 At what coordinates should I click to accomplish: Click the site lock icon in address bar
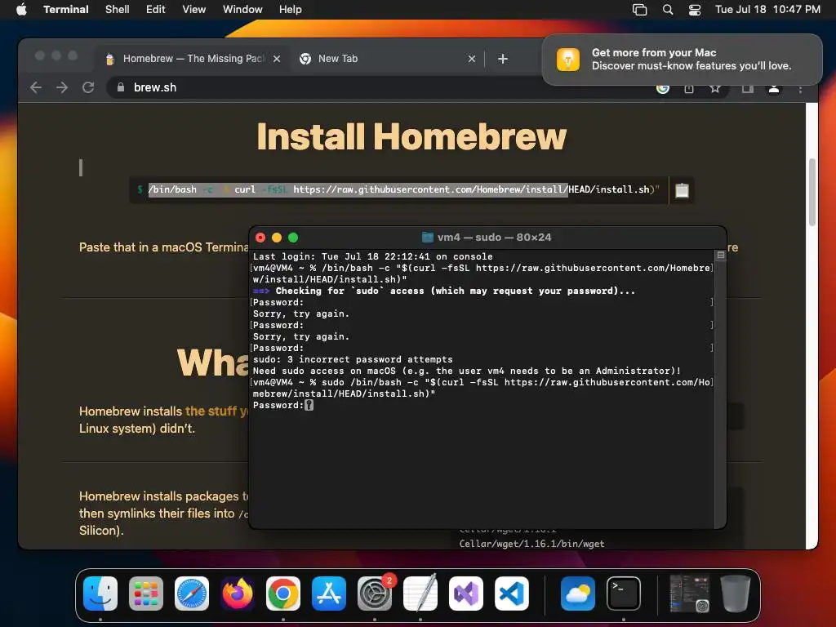click(x=121, y=87)
